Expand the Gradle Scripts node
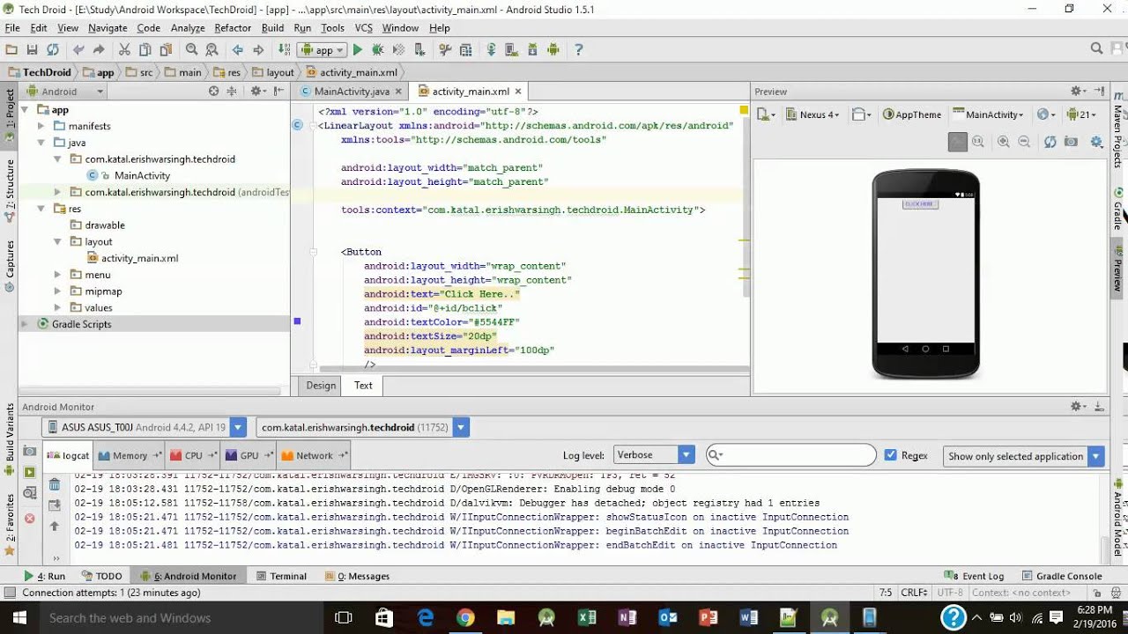Viewport: 1128px width, 634px height. 25,324
